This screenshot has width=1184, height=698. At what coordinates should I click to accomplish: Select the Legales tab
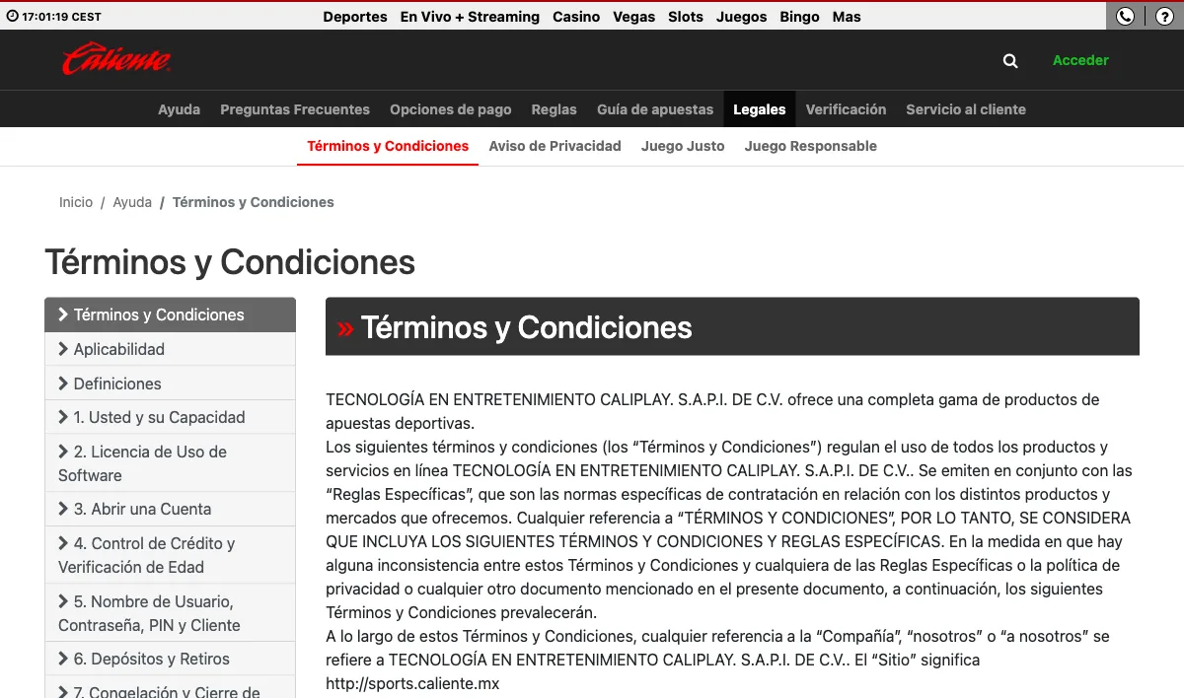click(x=760, y=109)
